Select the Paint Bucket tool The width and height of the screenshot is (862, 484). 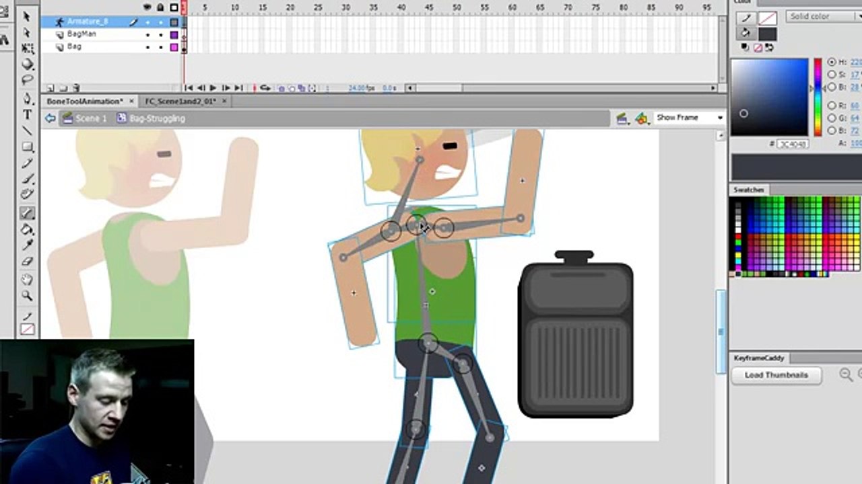tap(27, 229)
